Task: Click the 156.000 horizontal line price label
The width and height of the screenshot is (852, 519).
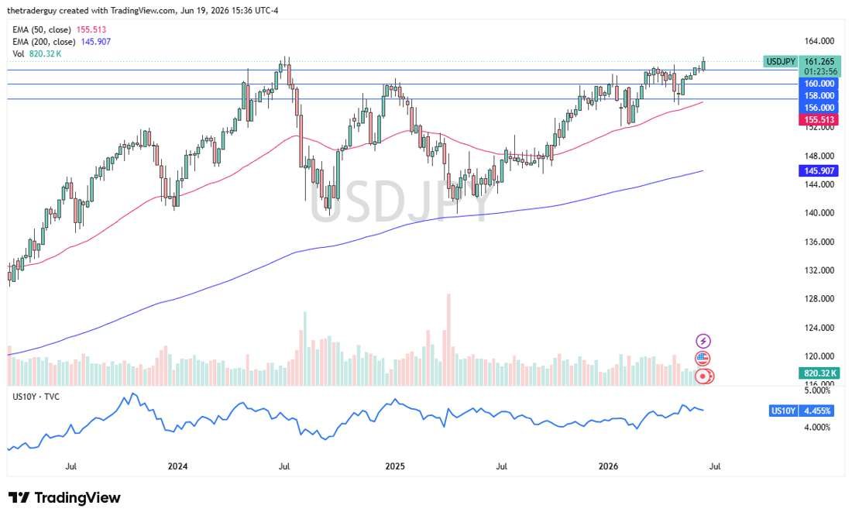Action: coord(819,108)
